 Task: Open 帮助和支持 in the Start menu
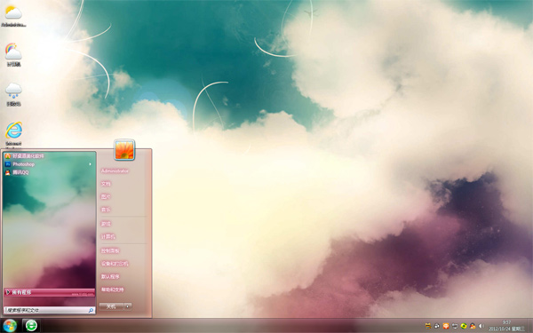(x=113, y=289)
